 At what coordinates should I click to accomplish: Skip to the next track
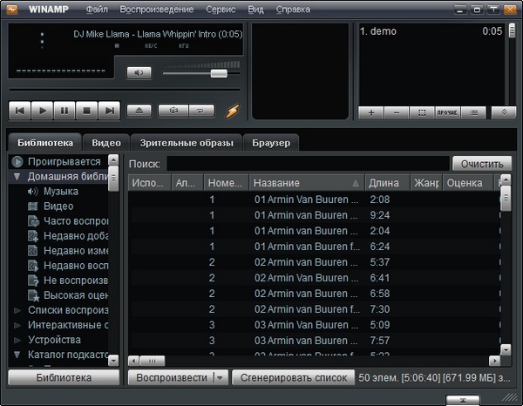109,111
